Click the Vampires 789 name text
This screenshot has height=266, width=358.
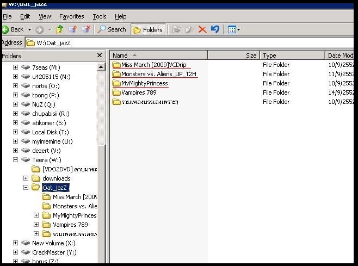pyautogui.click(x=139, y=92)
